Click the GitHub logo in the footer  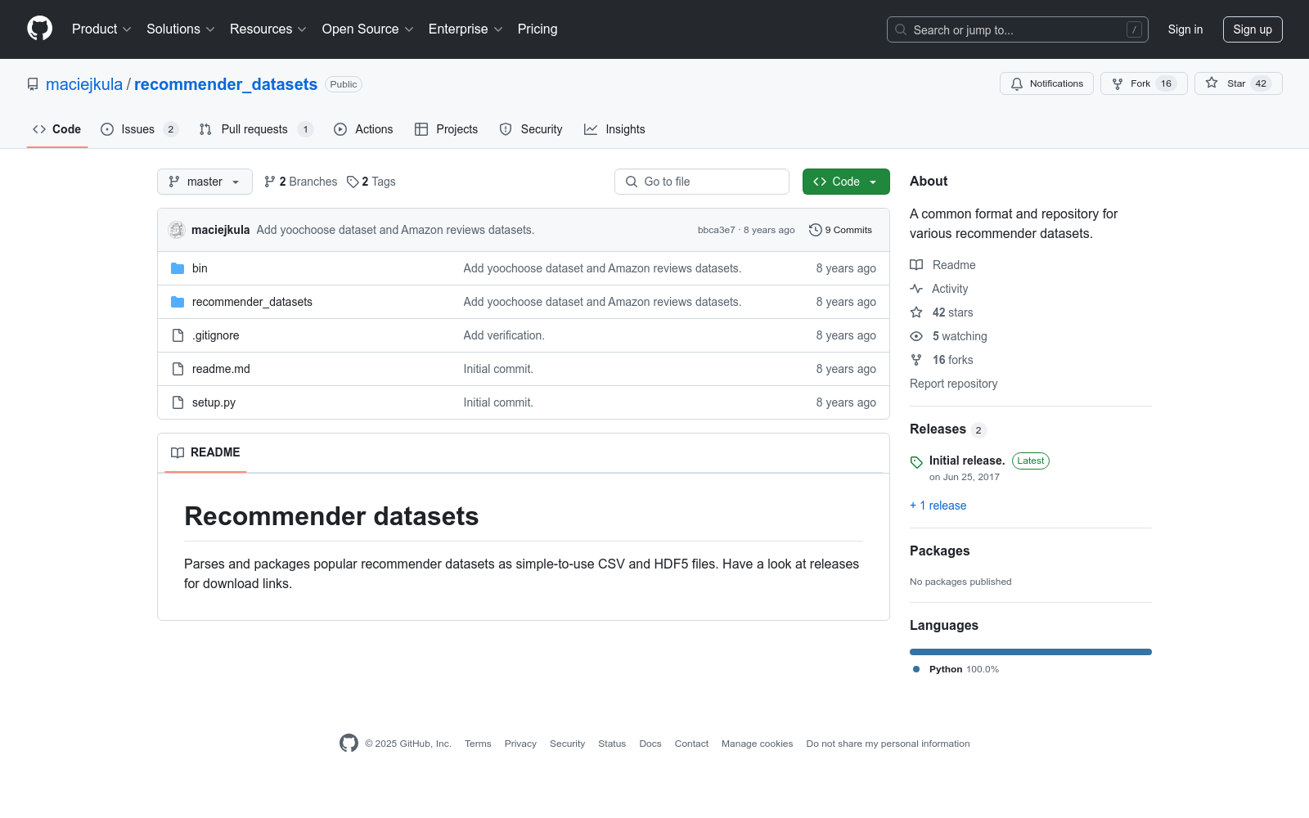tap(349, 743)
